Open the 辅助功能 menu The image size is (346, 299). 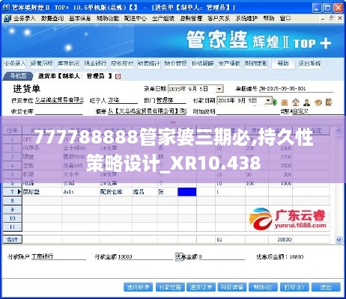click(108, 19)
